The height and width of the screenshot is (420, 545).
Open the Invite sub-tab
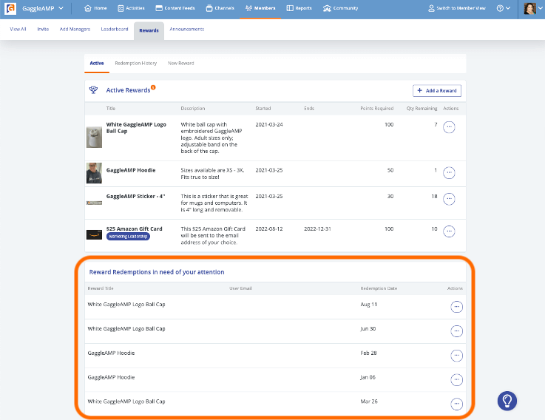point(43,29)
